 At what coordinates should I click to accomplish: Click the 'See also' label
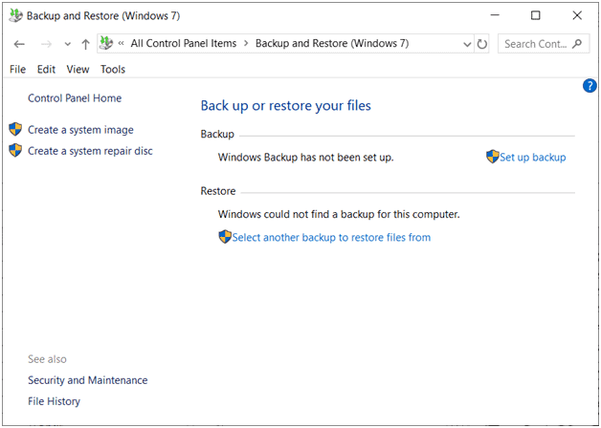pyautogui.click(x=47, y=359)
